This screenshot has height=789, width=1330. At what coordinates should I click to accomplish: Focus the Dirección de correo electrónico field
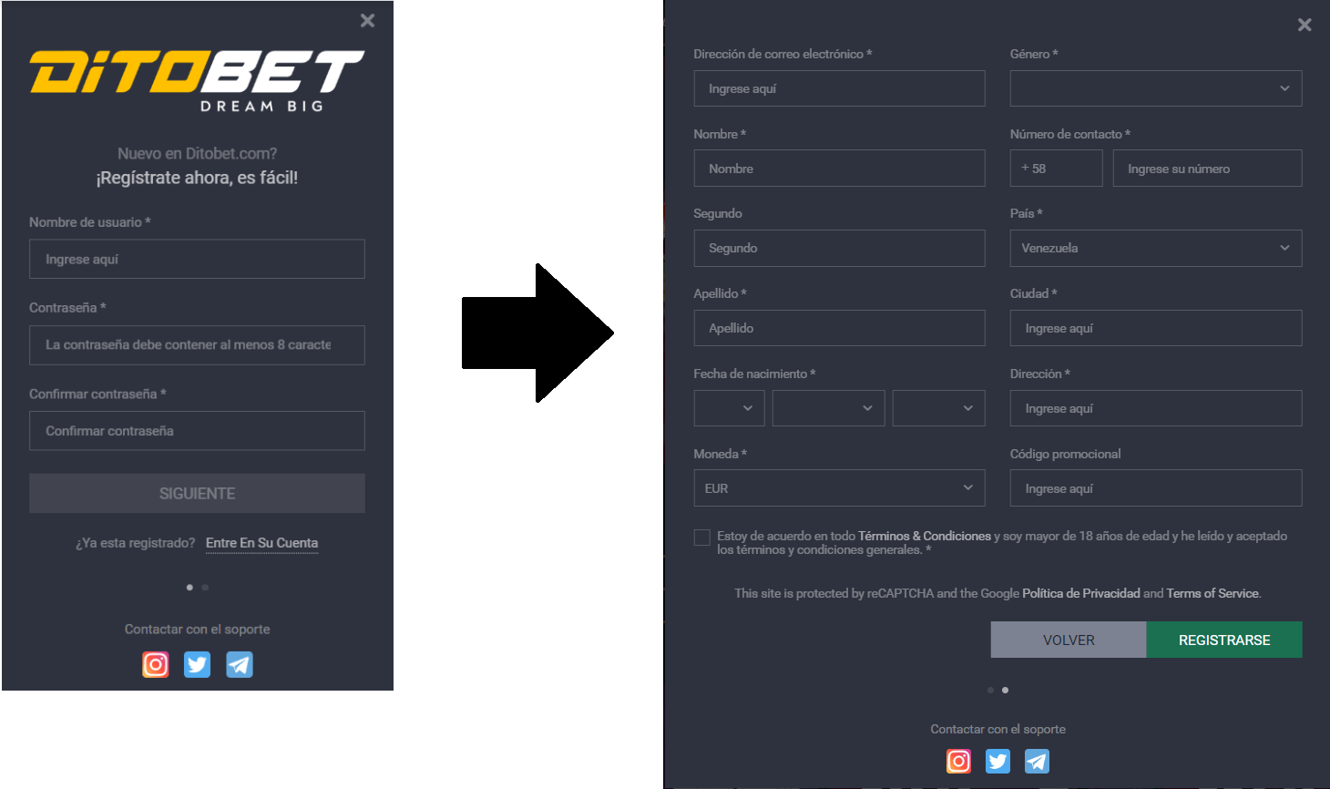tap(839, 88)
